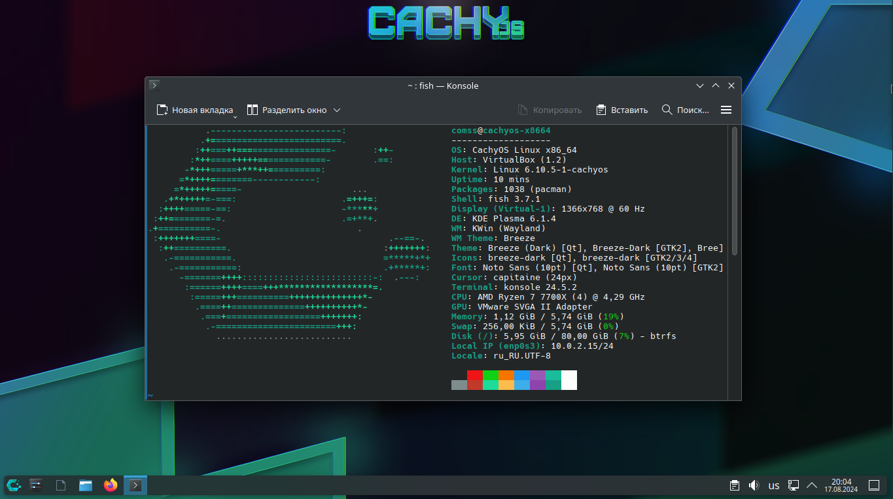Click the Копировать copy button
893x499 pixels.
(550, 110)
